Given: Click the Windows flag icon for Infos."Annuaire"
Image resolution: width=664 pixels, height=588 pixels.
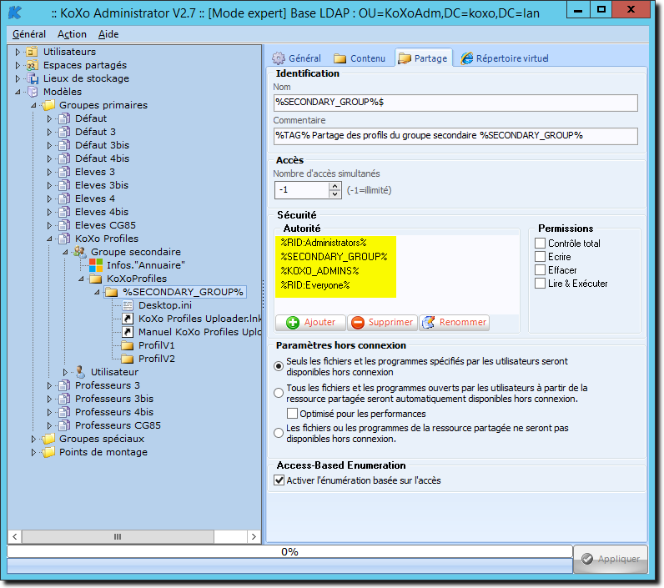Looking at the screenshot, I should [96, 265].
